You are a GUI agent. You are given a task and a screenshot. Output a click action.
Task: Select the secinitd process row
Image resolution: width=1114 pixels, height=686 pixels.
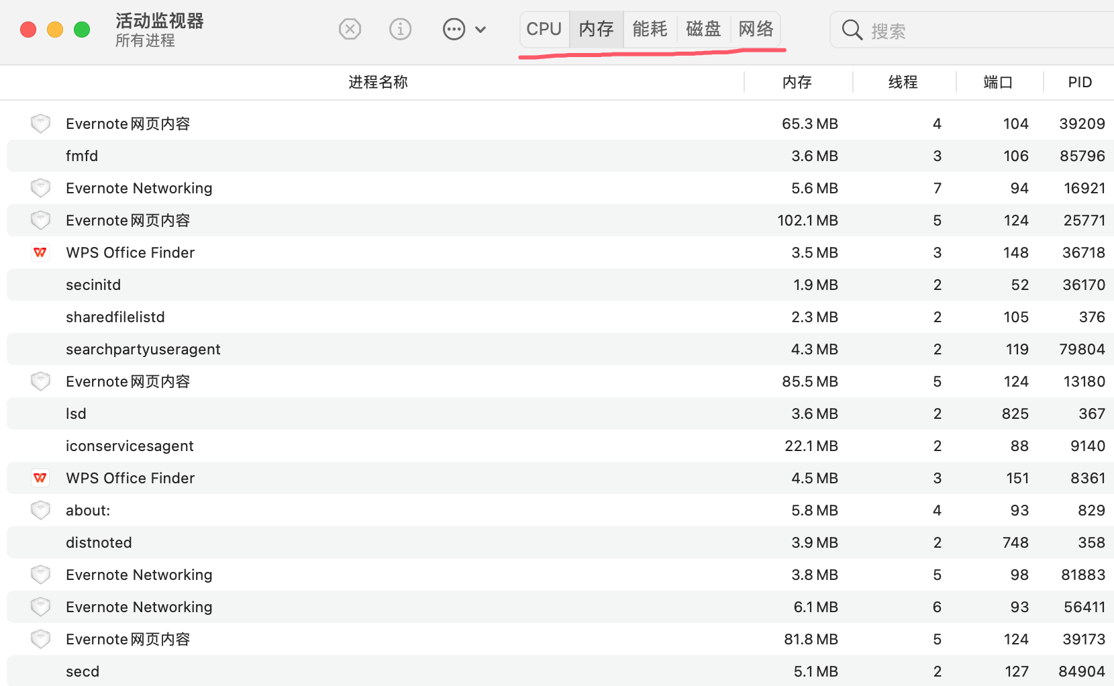[x=560, y=285]
